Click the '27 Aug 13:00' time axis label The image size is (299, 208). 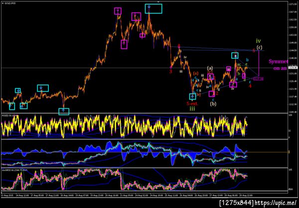[216, 196]
